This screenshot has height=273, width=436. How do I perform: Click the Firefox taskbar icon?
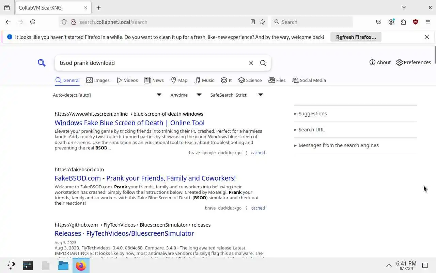81,265
